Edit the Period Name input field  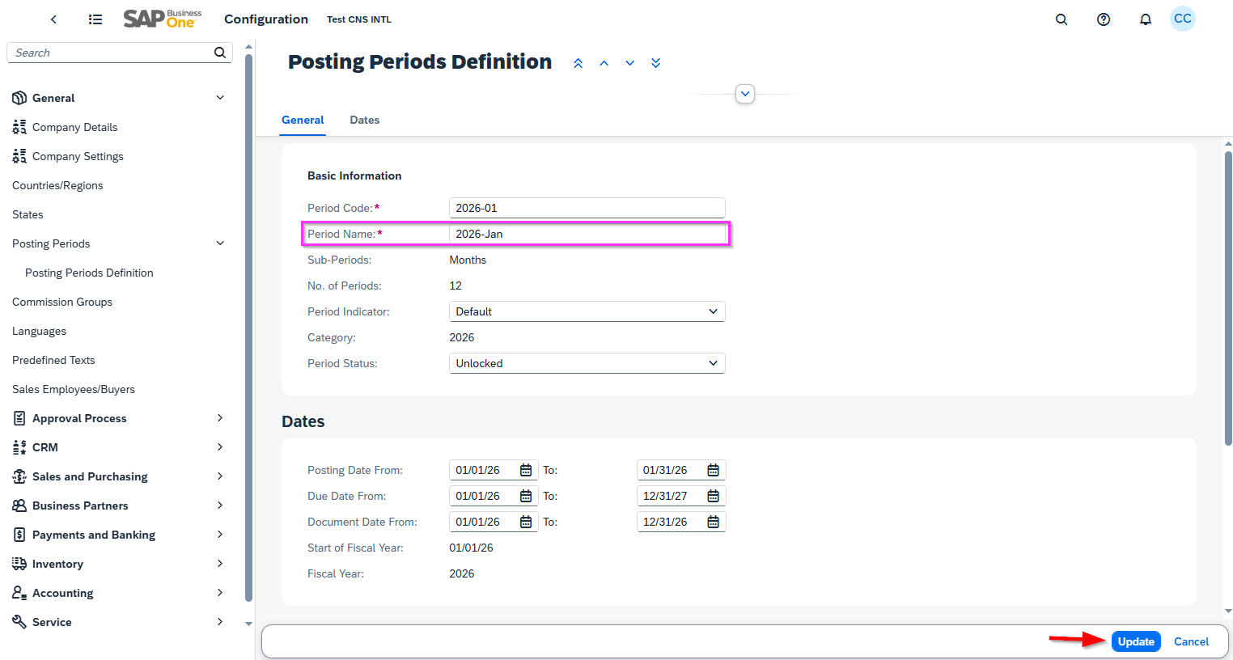coord(587,234)
